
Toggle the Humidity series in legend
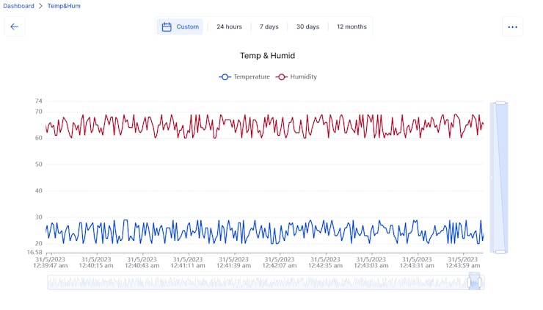point(296,76)
